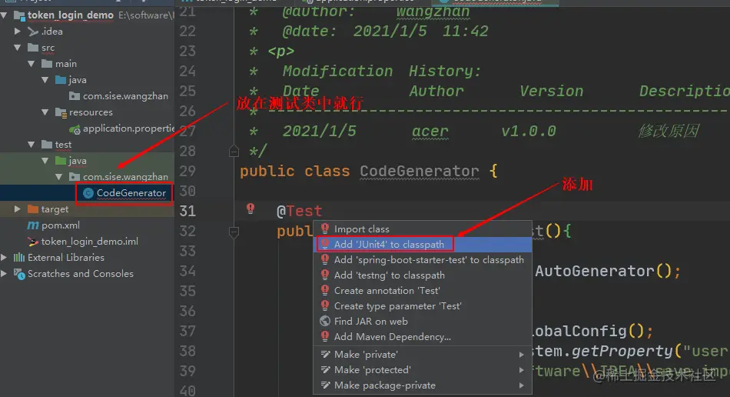
Task: Click the token_login_demo module icon
Action: 19,16
